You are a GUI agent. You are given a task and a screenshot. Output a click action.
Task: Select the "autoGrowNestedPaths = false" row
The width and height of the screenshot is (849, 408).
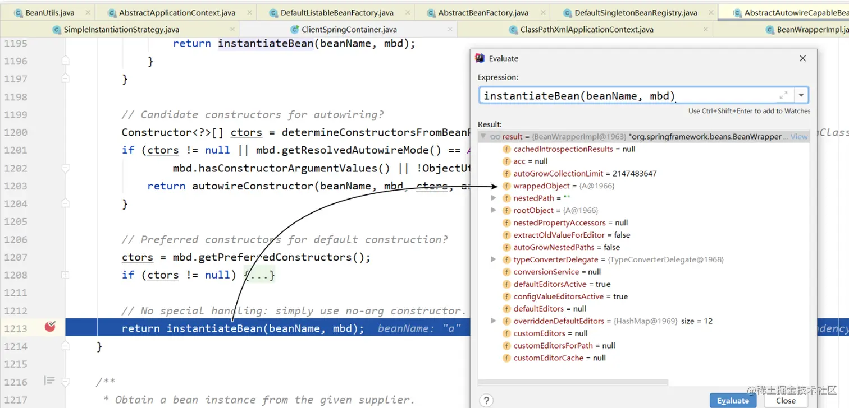click(644, 248)
